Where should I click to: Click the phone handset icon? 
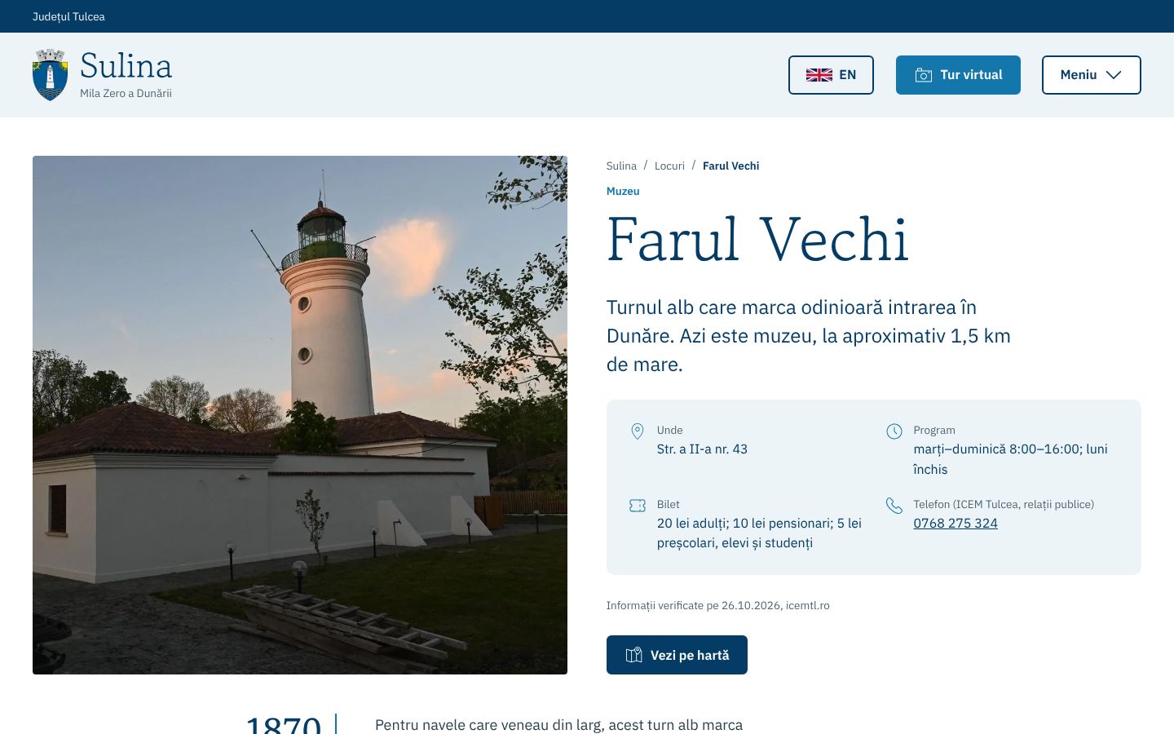894,506
